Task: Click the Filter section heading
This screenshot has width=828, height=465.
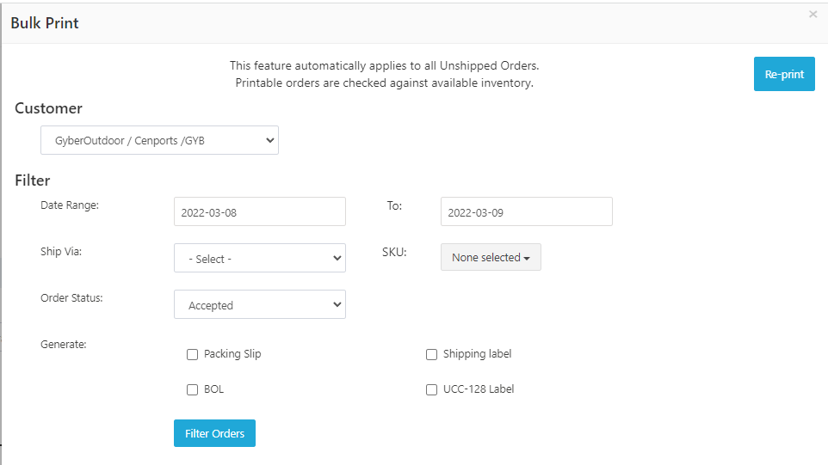Action: (33, 180)
